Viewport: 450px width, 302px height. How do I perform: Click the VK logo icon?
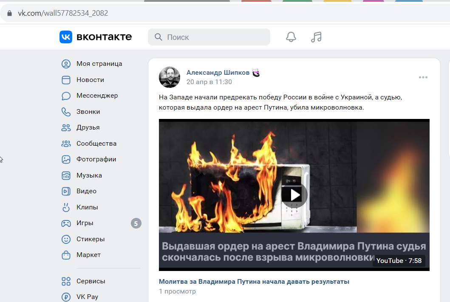(66, 37)
